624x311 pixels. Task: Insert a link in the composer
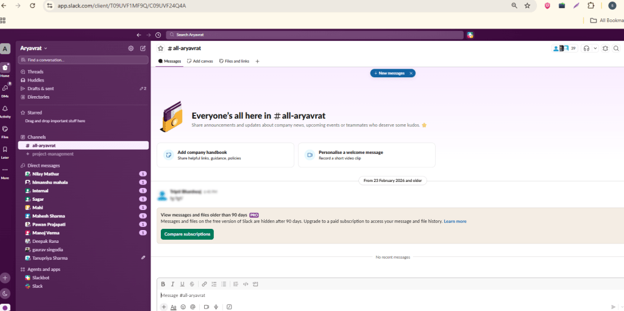click(x=204, y=284)
